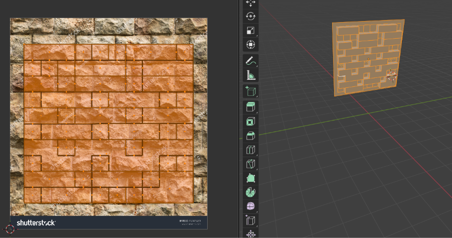Click the shutterstock logo on the texture image

point(36,222)
